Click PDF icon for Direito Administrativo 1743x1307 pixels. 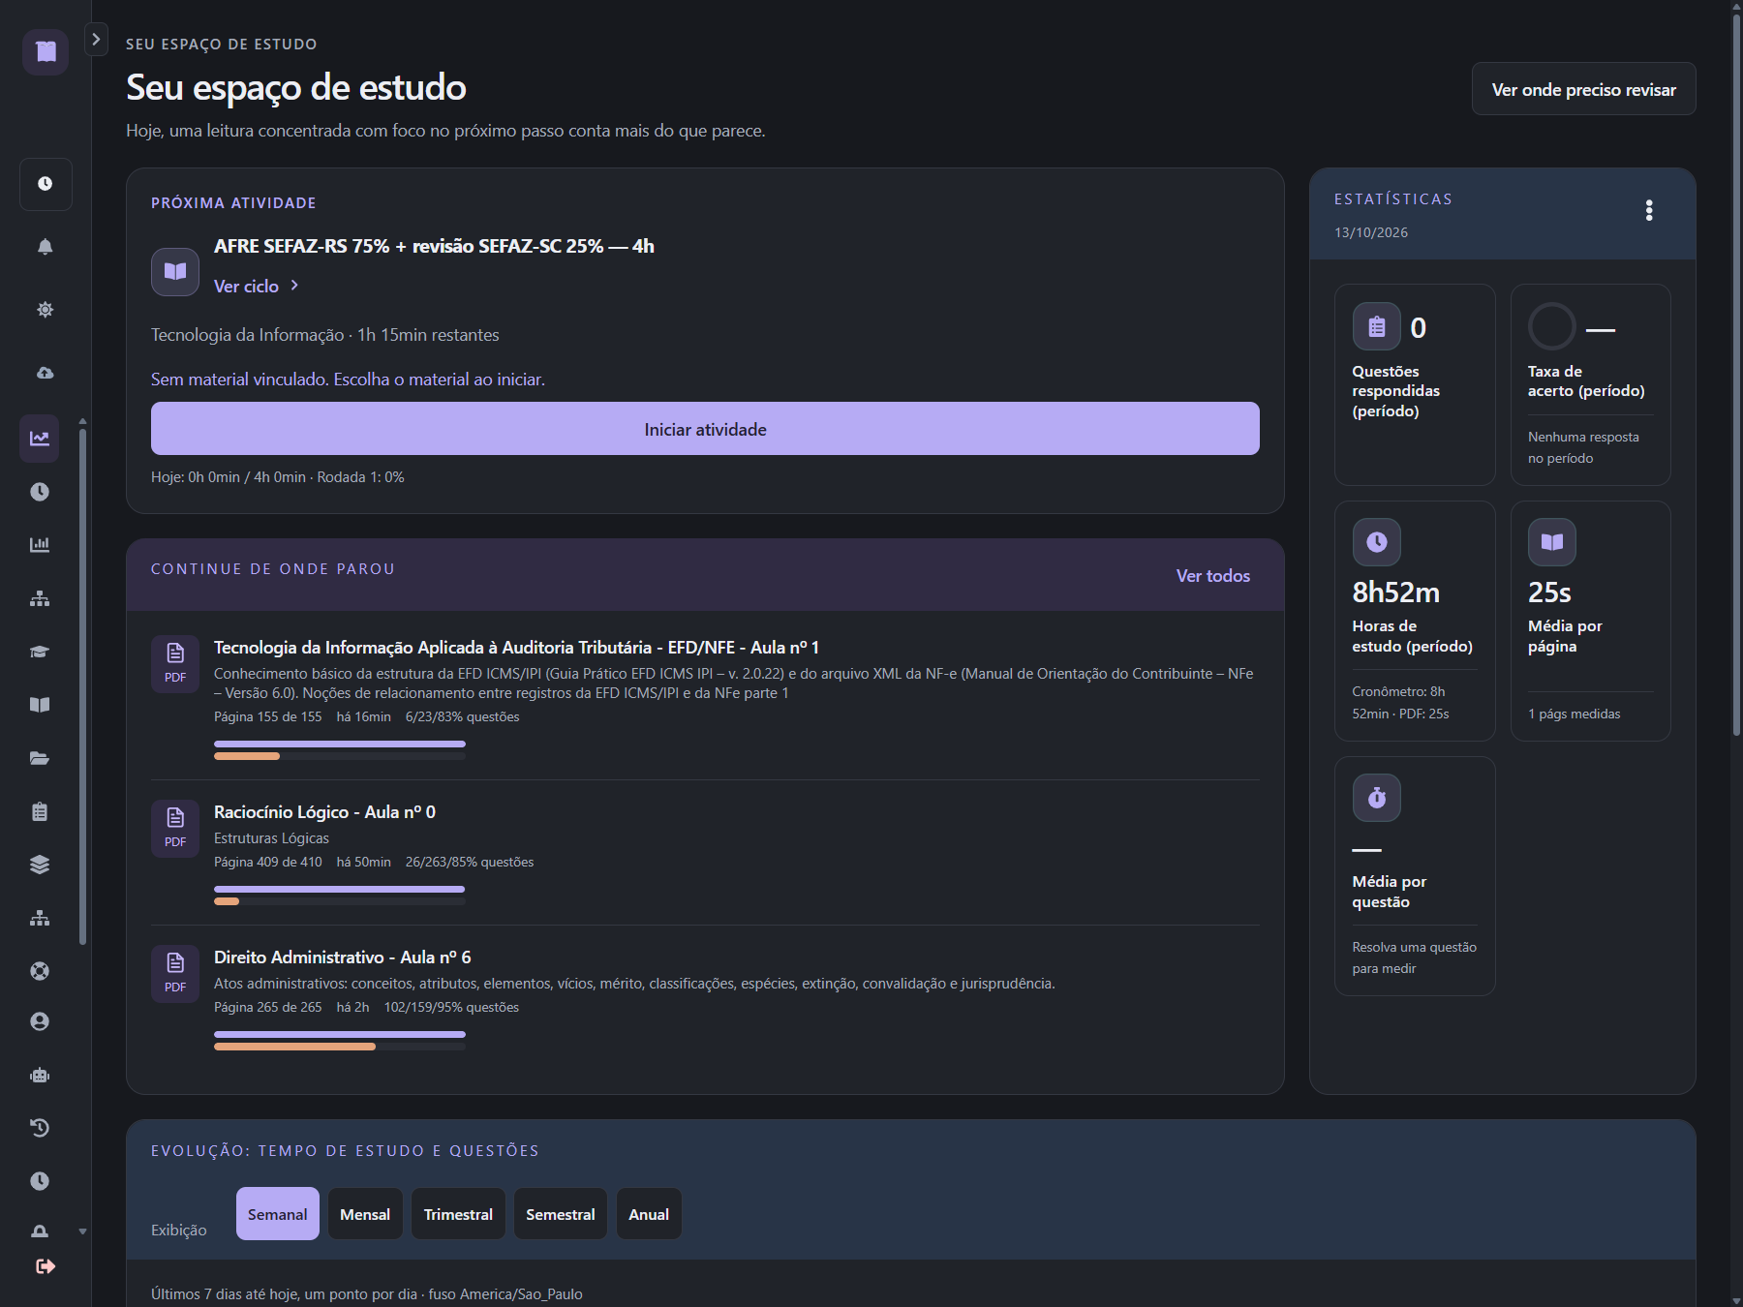175,973
